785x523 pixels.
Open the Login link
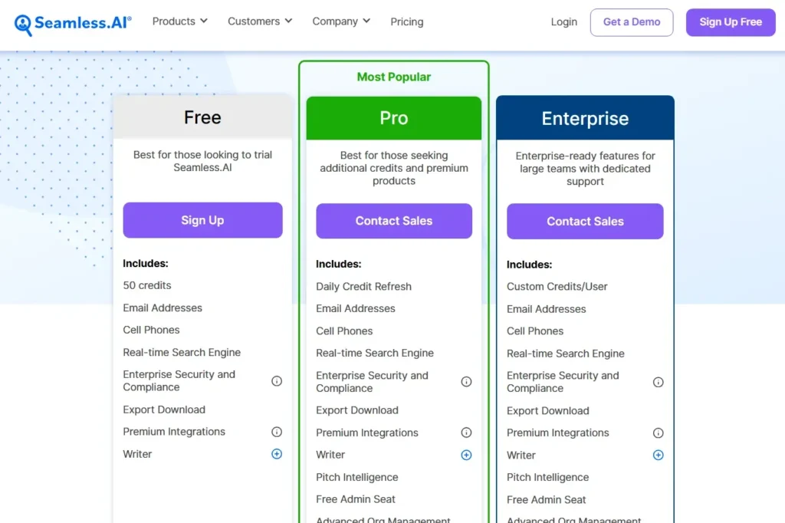coord(564,22)
